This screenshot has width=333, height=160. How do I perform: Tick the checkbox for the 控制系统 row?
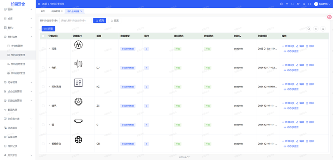[x=43, y=87]
